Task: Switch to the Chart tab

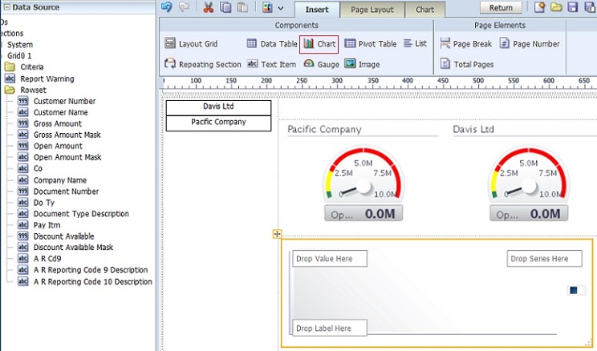Action: point(425,10)
